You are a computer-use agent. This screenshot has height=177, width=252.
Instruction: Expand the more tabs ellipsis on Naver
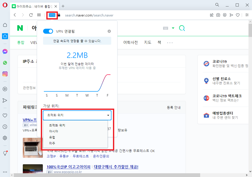pyautogui.click(x=170, y=43)
